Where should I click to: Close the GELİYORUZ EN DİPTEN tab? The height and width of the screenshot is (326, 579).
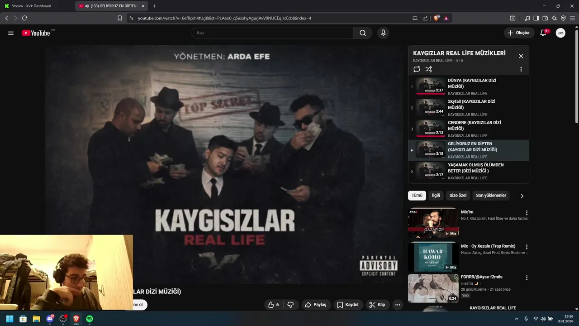[143, 6]
